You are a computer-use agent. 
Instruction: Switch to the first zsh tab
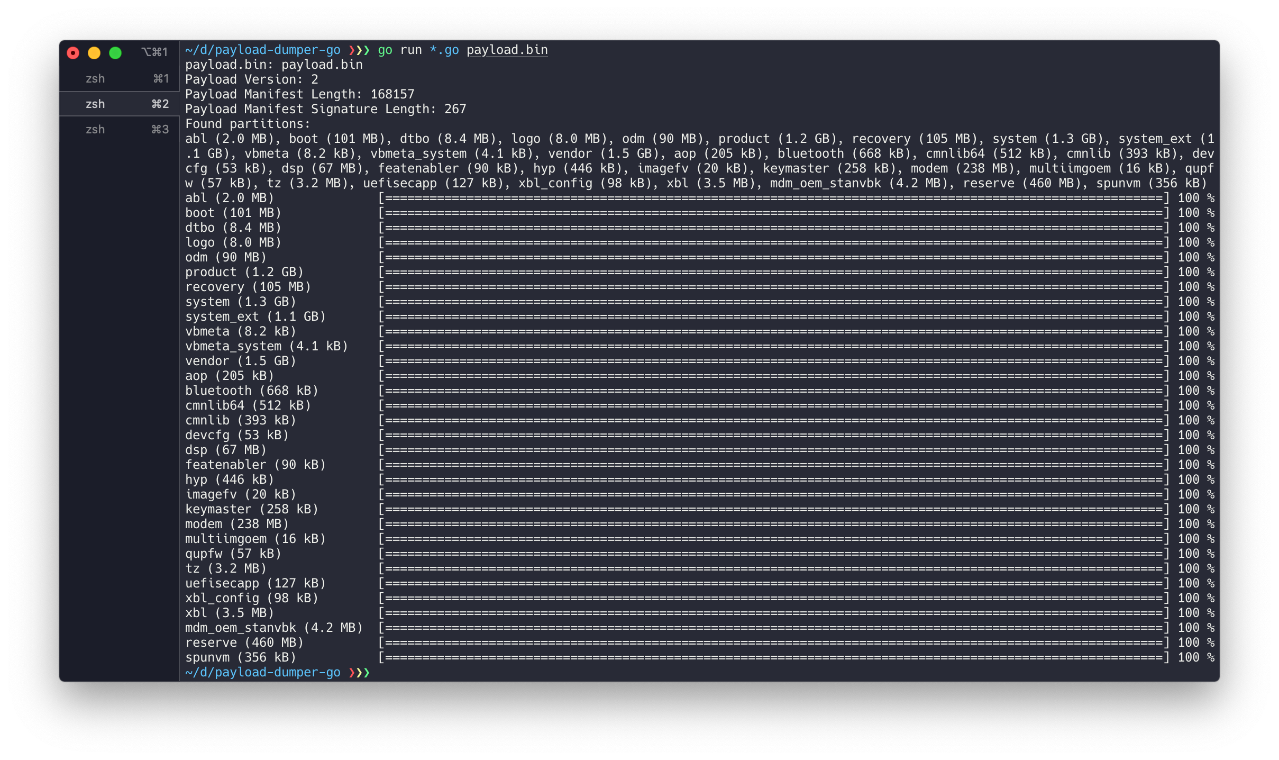coord(95,79)
